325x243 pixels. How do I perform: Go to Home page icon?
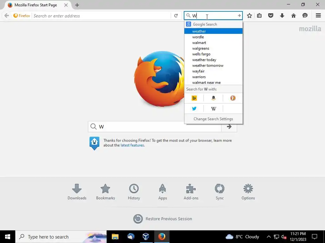(294, 16)
